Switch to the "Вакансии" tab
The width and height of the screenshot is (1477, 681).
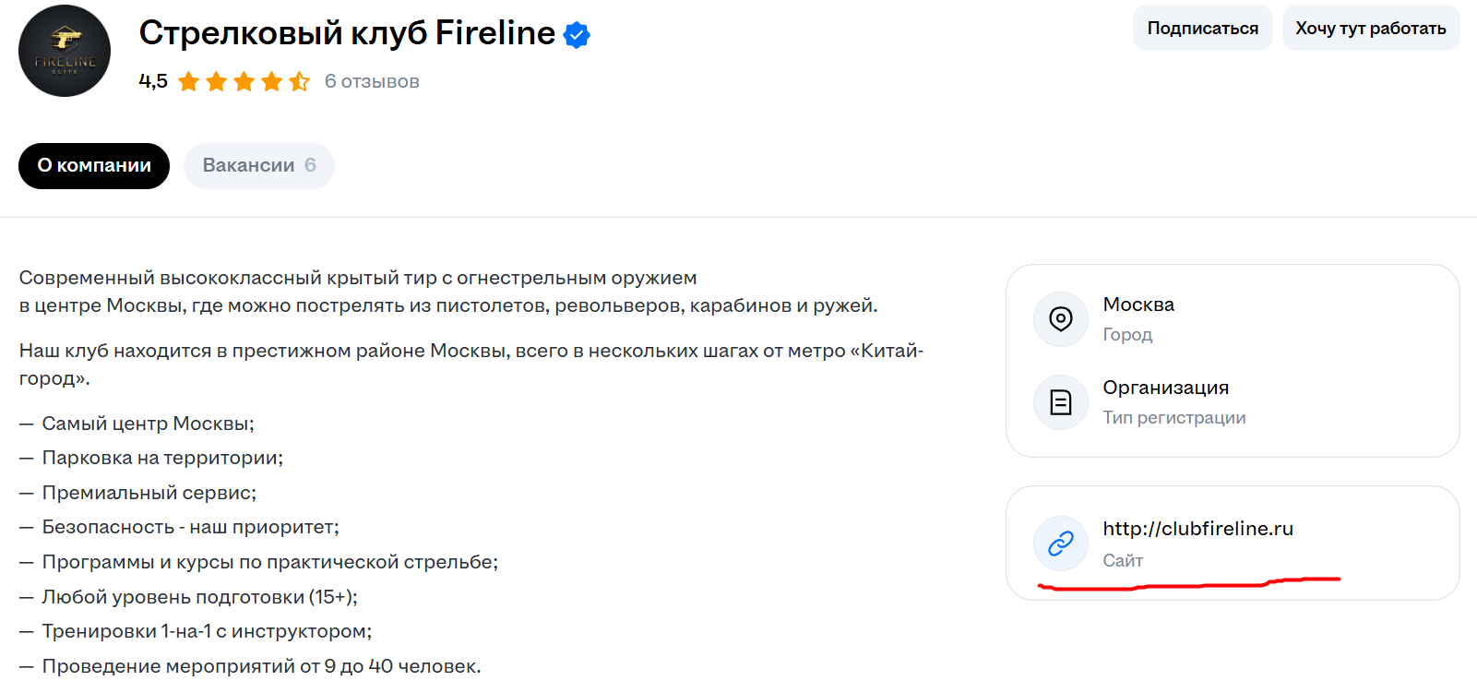(258, 166)
